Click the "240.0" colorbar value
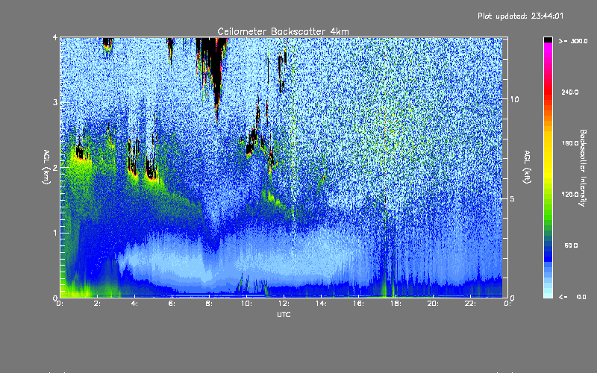This screenshot has height=373, width=597. pyautogui.click(x=570, y=92)
